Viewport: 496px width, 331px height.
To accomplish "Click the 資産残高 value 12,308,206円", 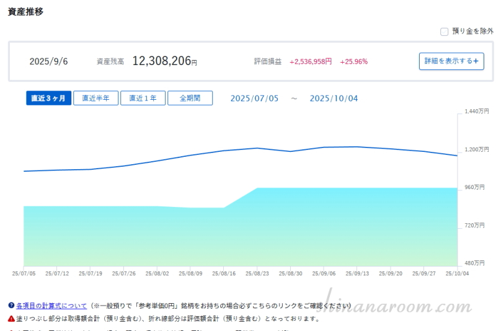I will point(164,61).
